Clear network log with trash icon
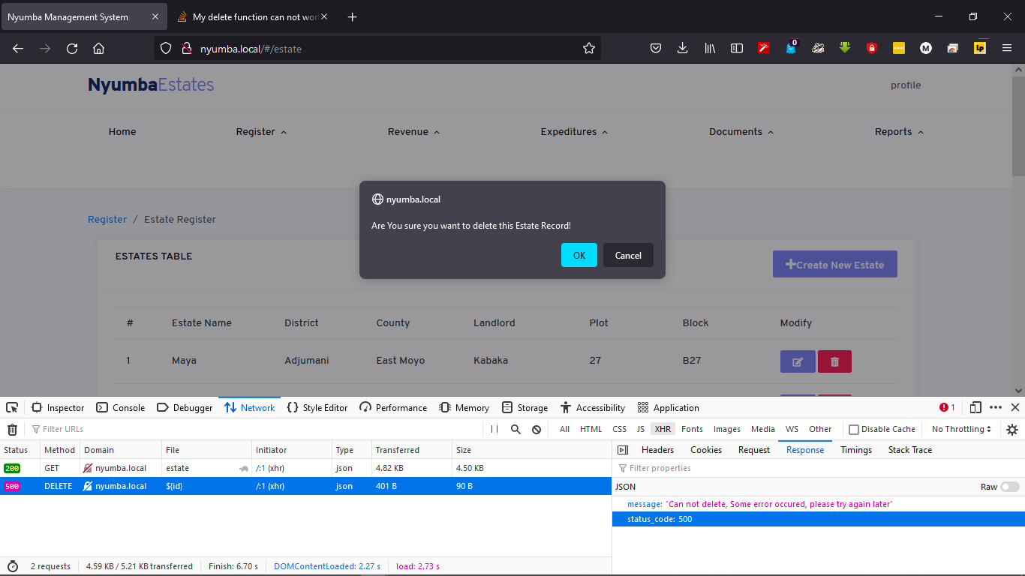 coord(12,429)
